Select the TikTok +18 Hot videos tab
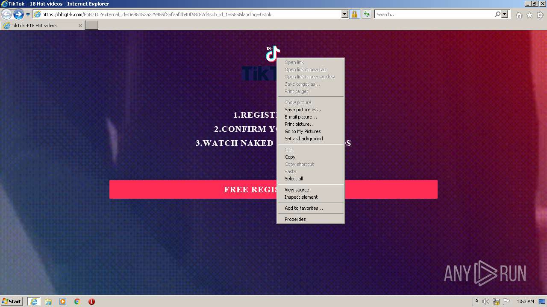 point(42,26)
